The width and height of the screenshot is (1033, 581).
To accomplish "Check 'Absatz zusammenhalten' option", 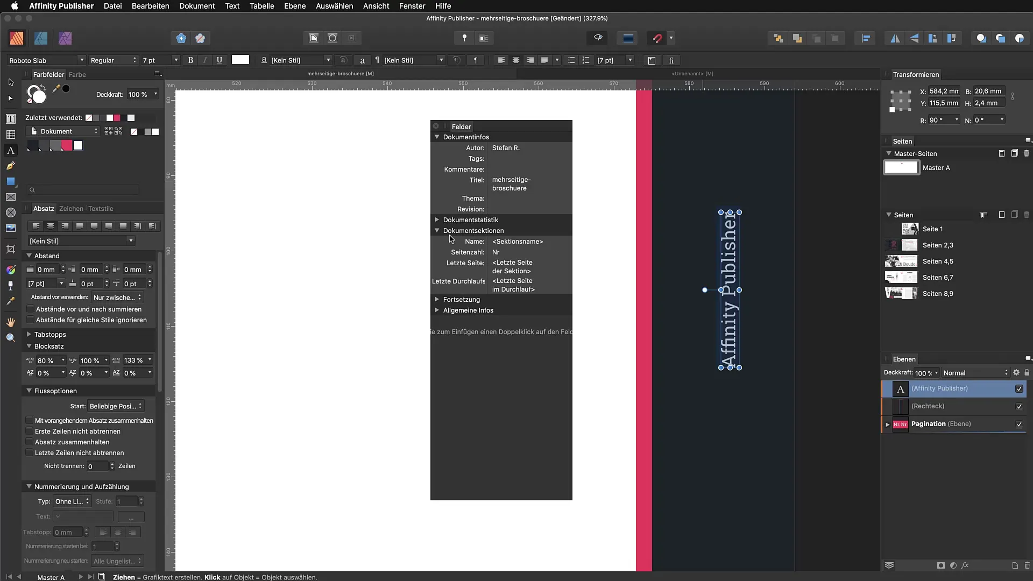I will tap(30, 442).
